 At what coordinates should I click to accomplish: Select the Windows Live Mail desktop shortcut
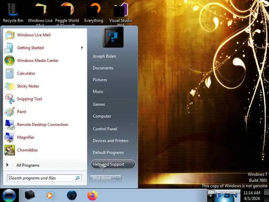(40, 14)
